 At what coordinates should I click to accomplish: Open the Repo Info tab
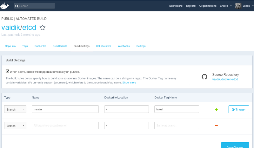tap(10, 46)
